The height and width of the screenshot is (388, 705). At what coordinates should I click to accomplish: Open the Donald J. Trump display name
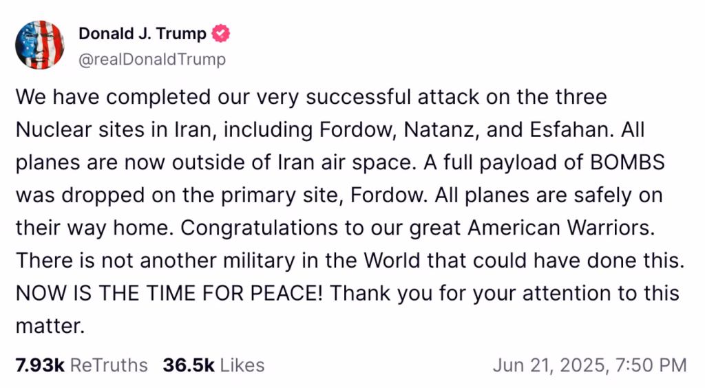143,34
